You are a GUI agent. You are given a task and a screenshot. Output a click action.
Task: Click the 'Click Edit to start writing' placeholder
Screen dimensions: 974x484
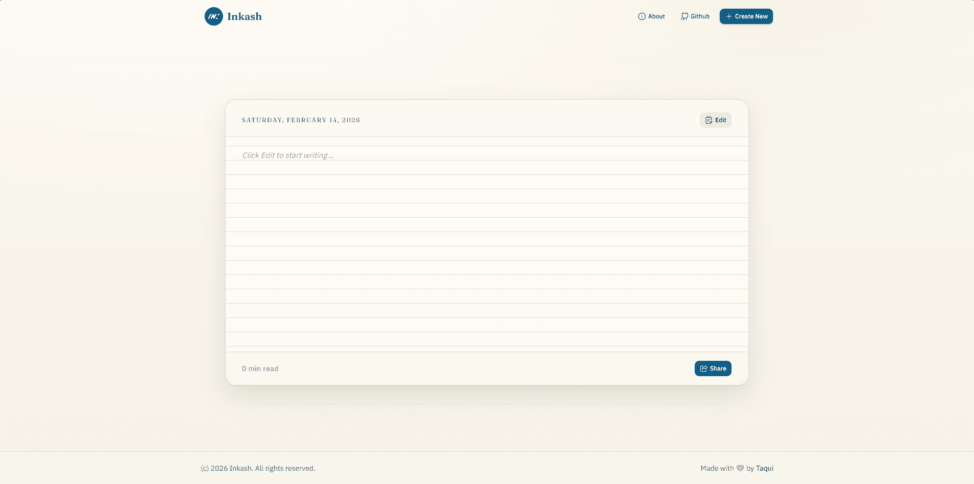tap(287, 155)
